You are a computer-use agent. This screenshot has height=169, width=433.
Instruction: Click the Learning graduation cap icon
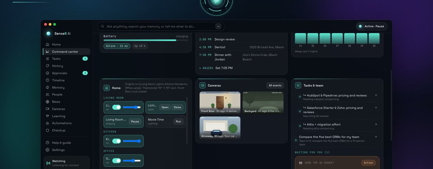point(47,116)
